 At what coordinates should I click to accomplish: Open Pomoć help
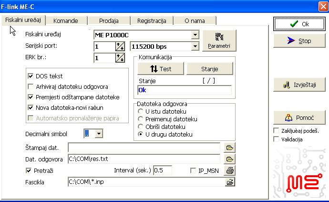click(299, 117)
